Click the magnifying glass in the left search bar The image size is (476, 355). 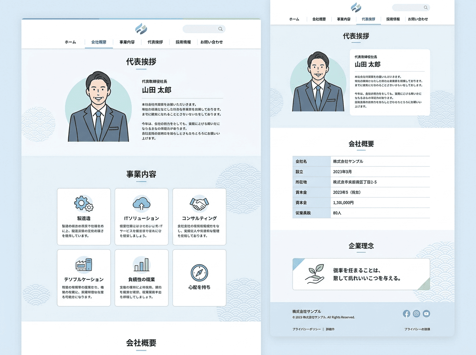tap(220, 29)
